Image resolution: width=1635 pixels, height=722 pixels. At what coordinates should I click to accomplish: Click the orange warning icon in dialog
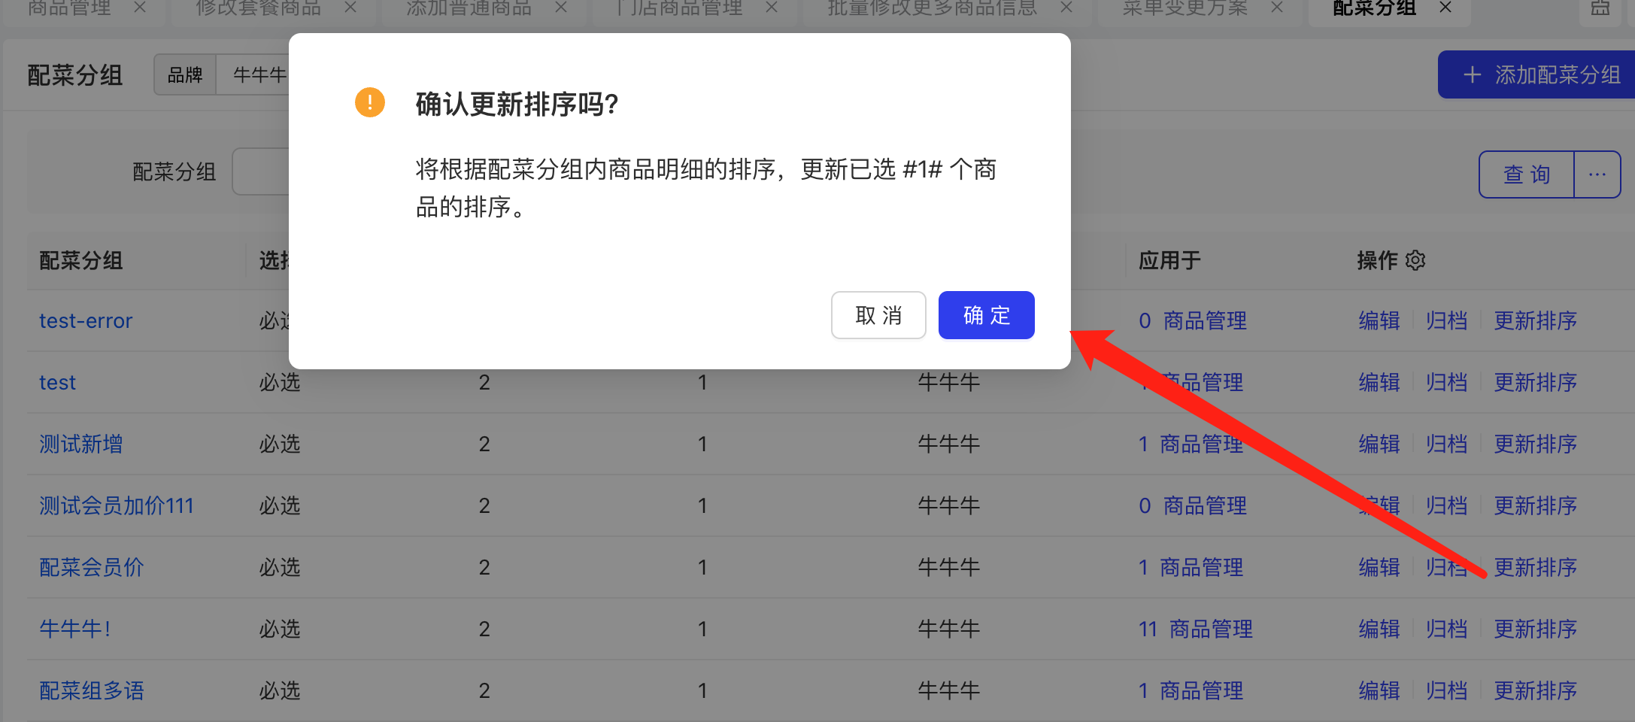click(370, 102)
